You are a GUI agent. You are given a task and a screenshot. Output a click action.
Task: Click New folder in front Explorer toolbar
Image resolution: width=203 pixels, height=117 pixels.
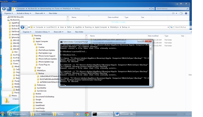(x=79, y=32)
